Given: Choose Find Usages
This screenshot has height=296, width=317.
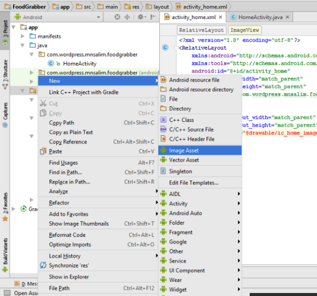Looking at the screenshot, I should coord(98,163).
